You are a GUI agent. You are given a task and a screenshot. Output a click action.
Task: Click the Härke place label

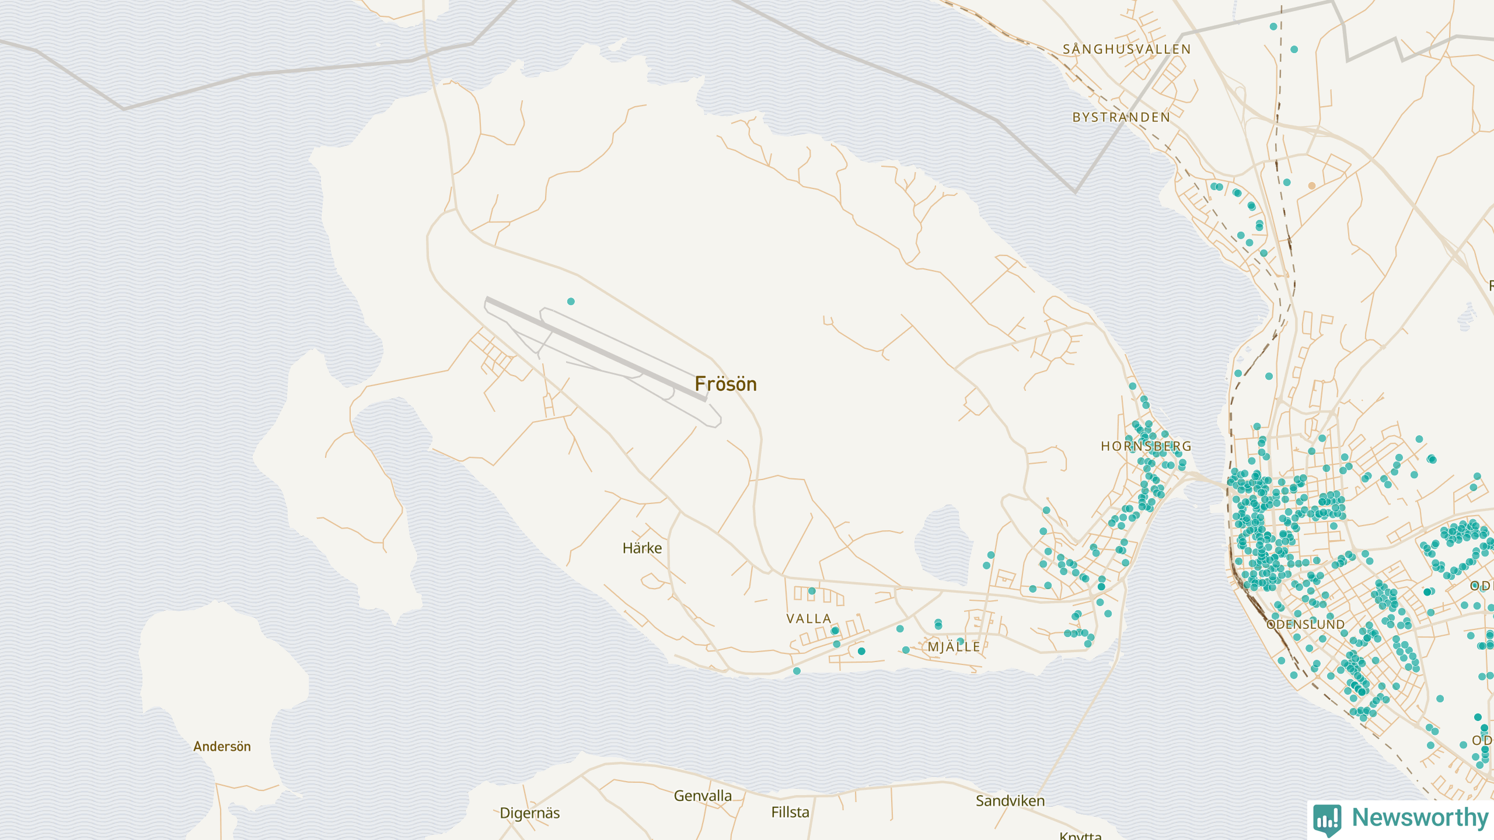pos(642,548)
